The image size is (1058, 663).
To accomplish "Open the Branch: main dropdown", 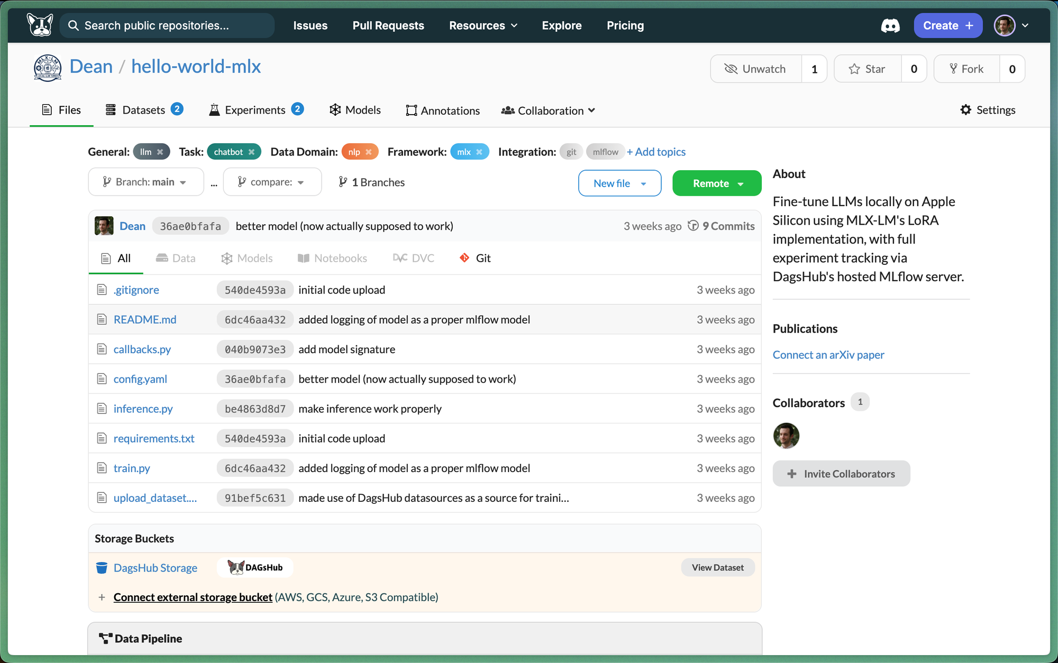I will coord(145,182).
